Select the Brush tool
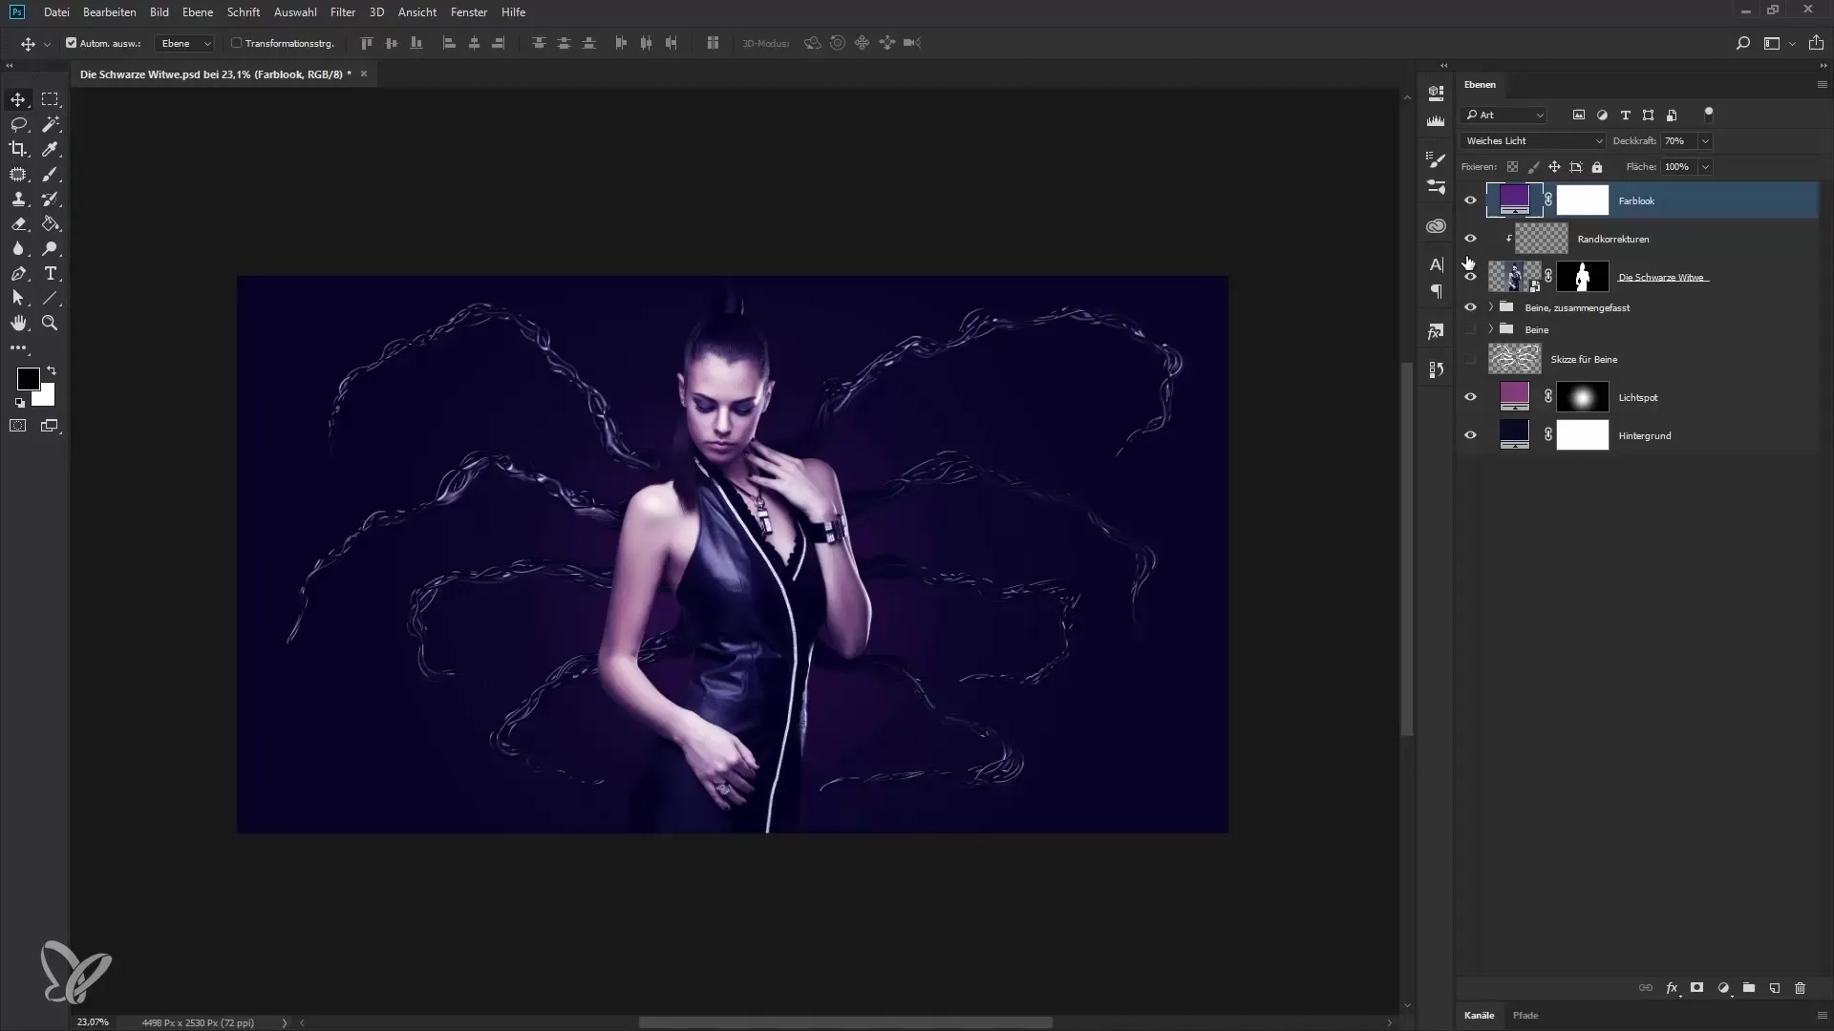 click(50, 174)
